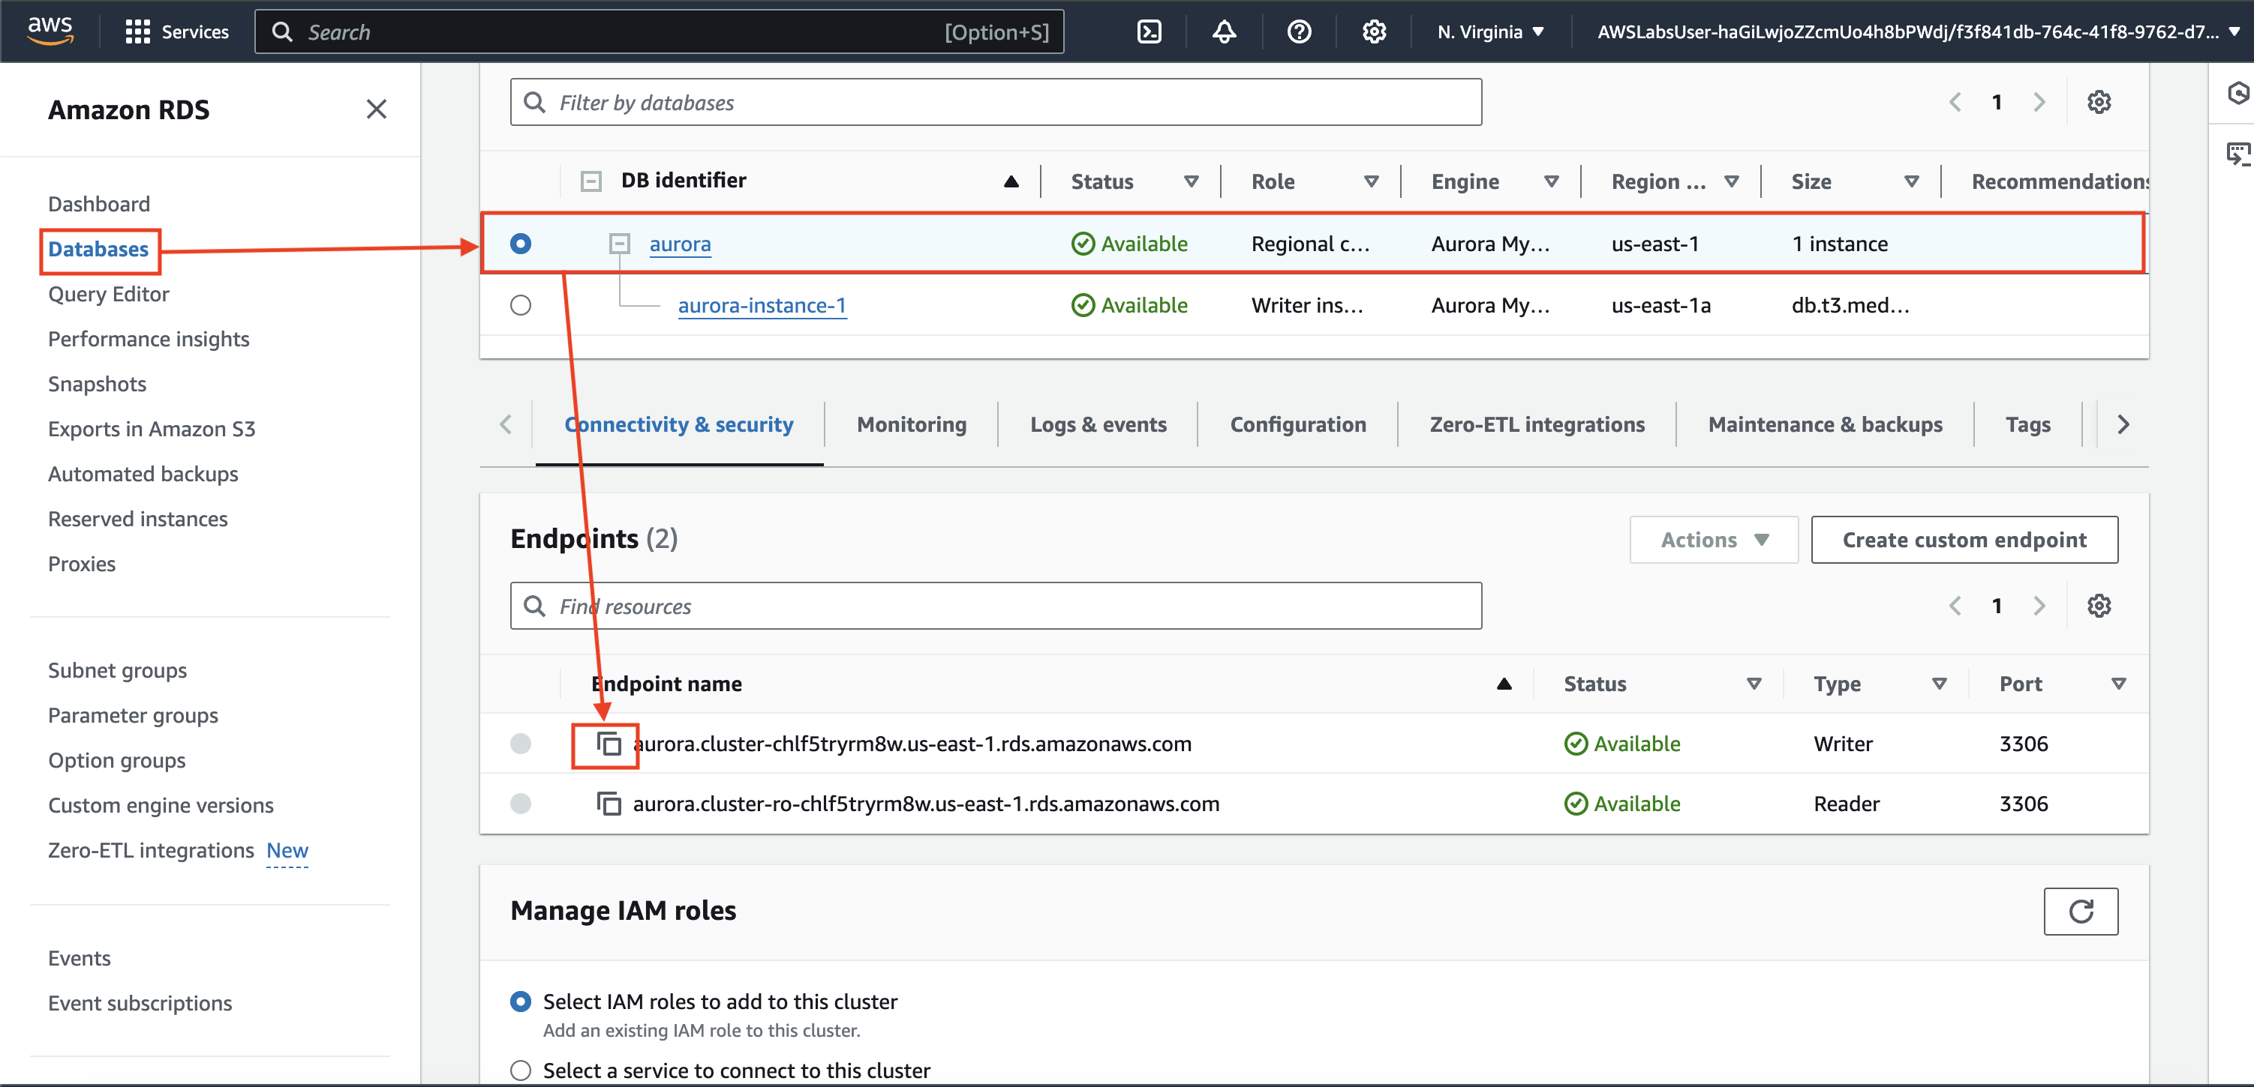Go to next page of databases list
The width and height of the screenshot is (2254, 1087).
coord(2039,102)
